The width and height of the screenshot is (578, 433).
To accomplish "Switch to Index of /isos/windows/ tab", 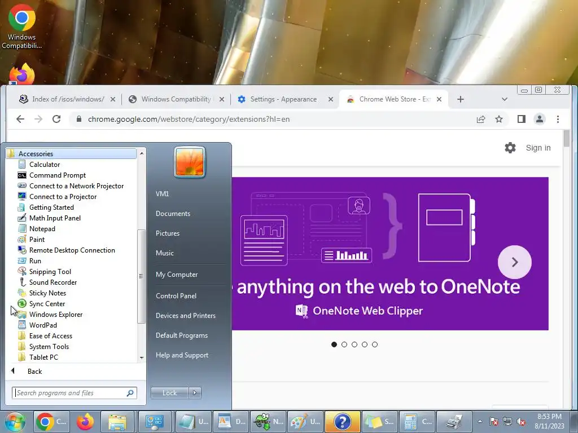I will coord(68,99).
